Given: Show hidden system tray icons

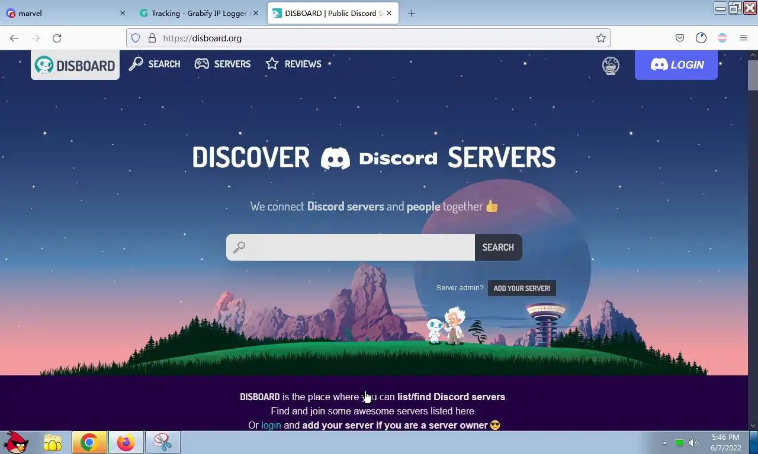Looking at the screenshot, I should pos(664,443).
